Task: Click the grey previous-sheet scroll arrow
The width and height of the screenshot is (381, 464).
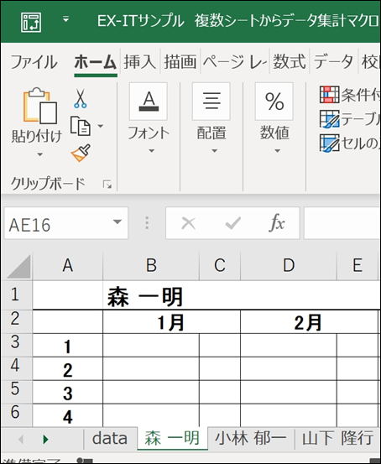Action: click(21, 440)
